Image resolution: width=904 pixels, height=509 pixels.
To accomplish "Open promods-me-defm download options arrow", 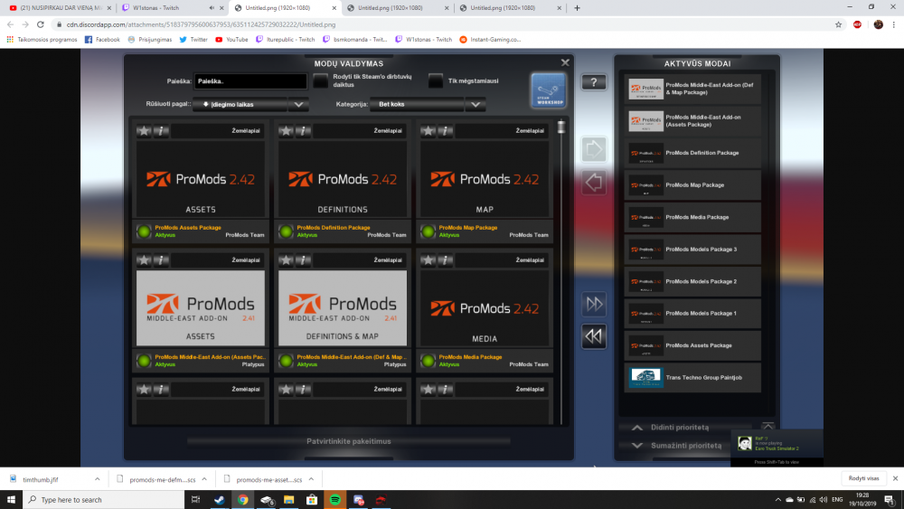I will [x=204, y=479].
